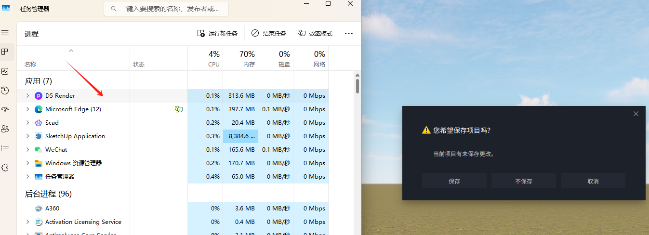The width and height of the screenshot is (649, 235).
Task: Select the 后台进程 (96) group heading
Action: (x=48, y=194)
